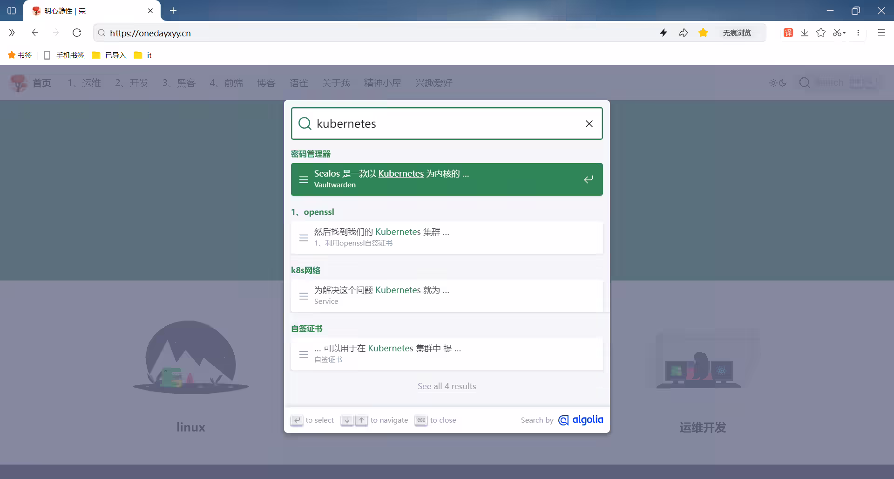This screenshot has width=894, height=479.
Task: Toggle the sidebar panel button
Action: (x=12, y=11)
